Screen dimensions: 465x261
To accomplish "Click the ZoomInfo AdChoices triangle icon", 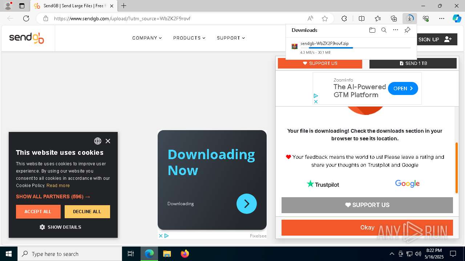I will (x=316, y=96).
